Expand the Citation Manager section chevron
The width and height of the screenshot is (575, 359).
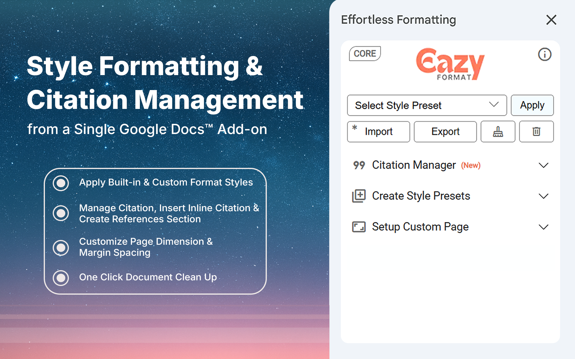(543, 165)
